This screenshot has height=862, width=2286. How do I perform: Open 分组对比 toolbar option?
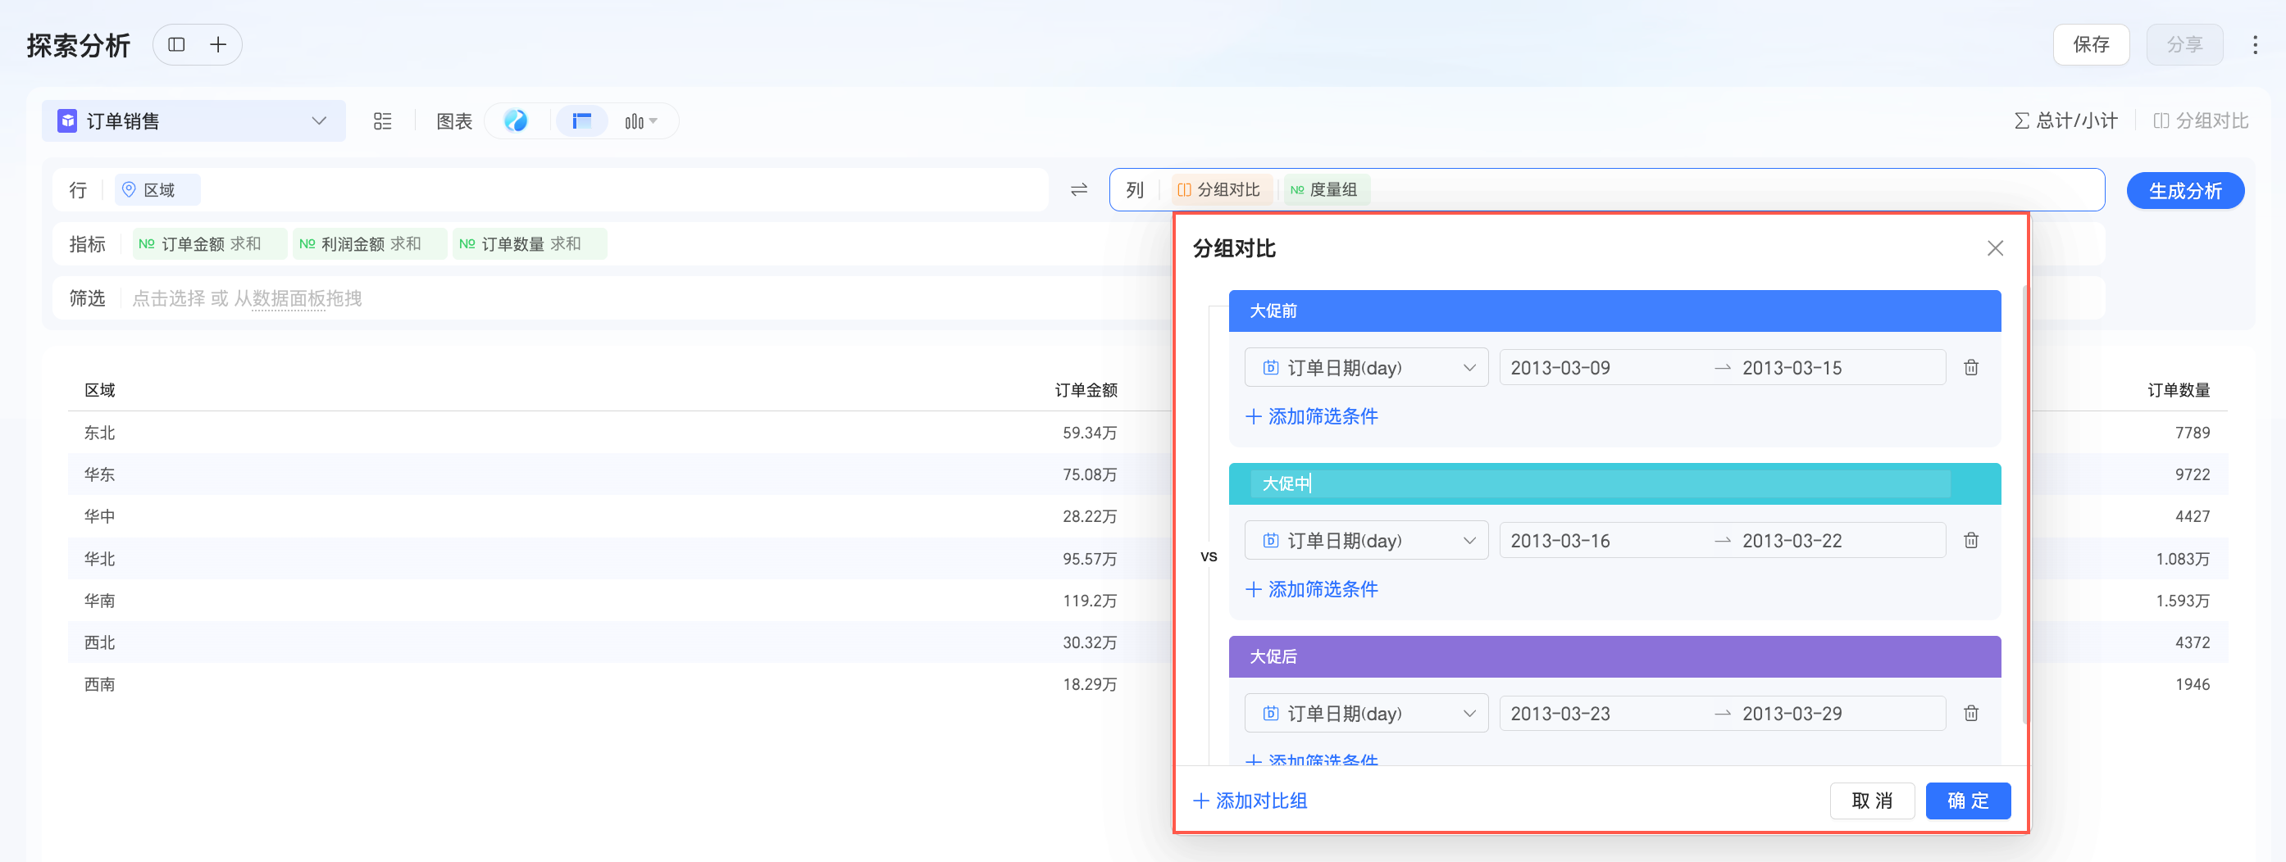2201,120
